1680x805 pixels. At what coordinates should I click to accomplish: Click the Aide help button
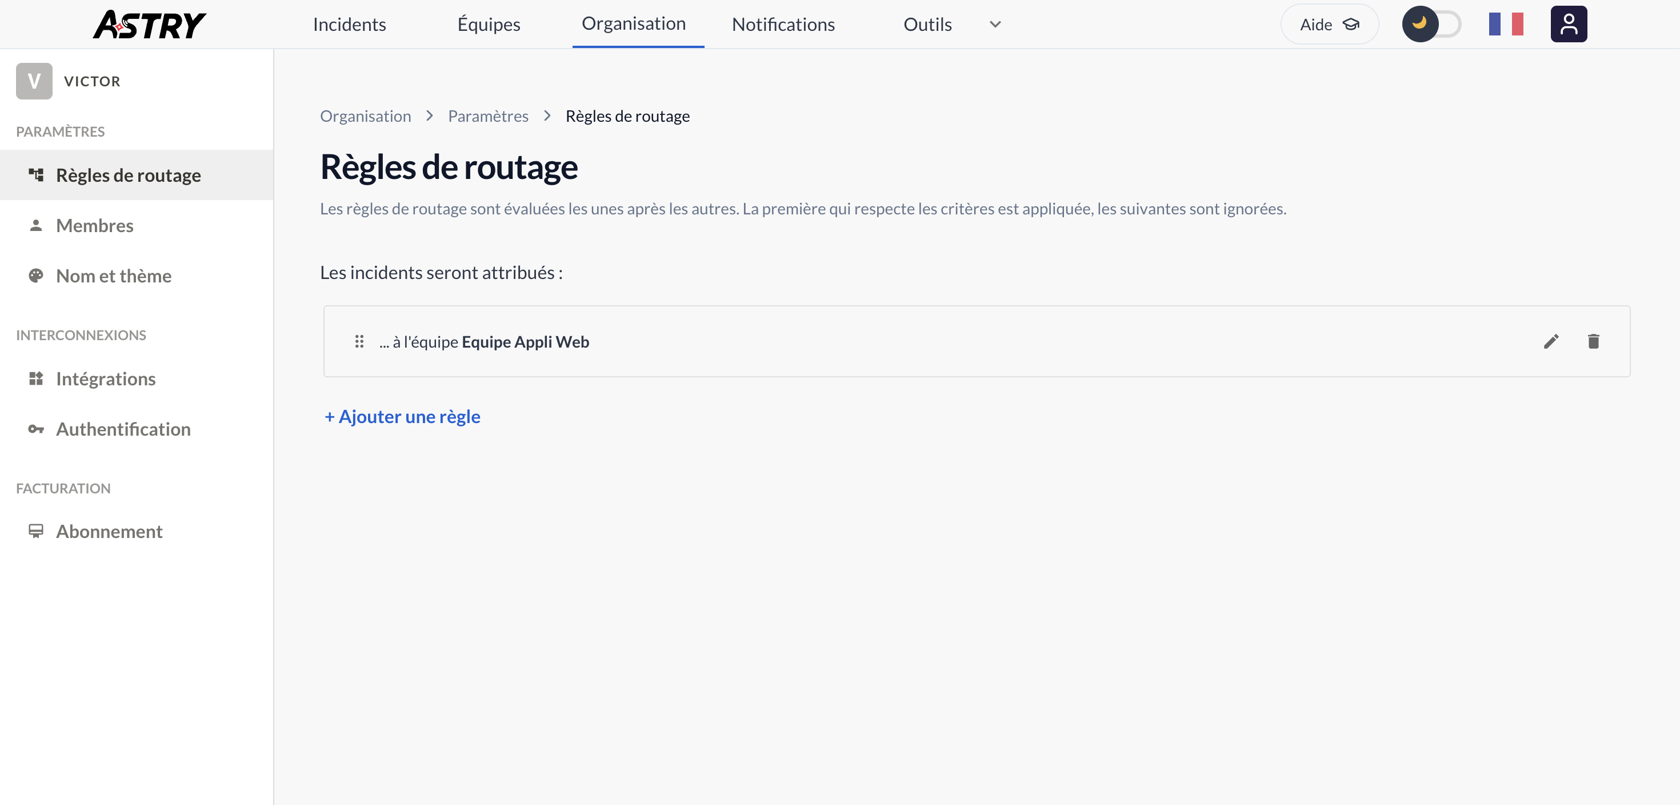point(1329,25)
